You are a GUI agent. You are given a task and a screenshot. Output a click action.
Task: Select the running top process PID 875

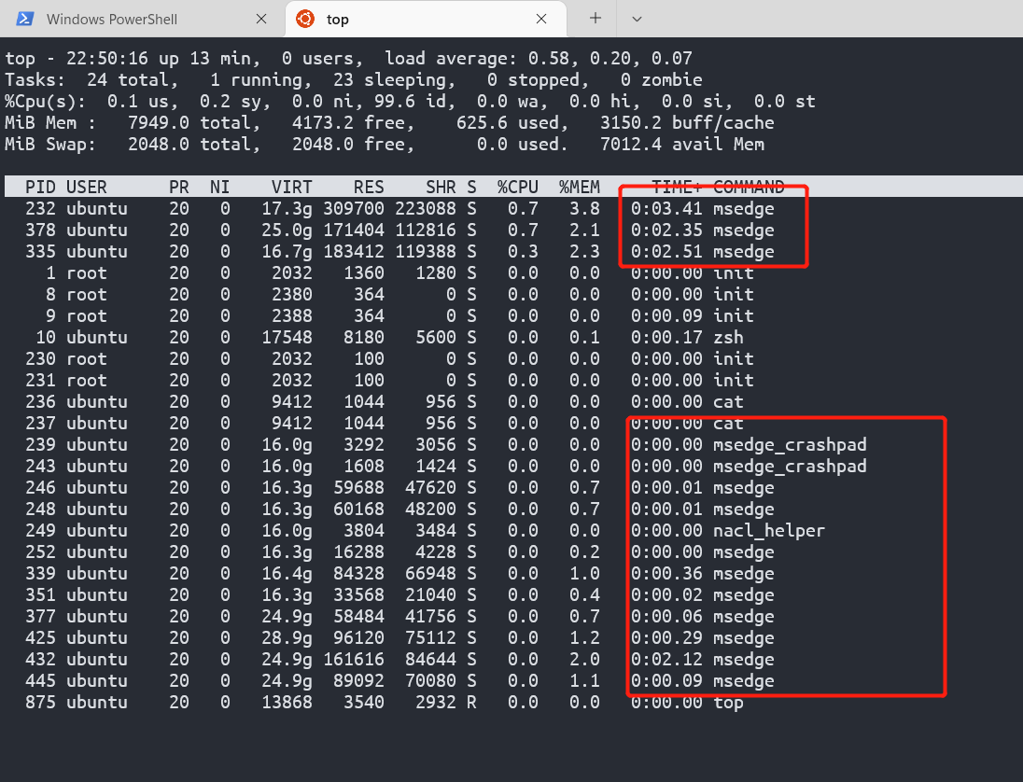coord(373,702)
